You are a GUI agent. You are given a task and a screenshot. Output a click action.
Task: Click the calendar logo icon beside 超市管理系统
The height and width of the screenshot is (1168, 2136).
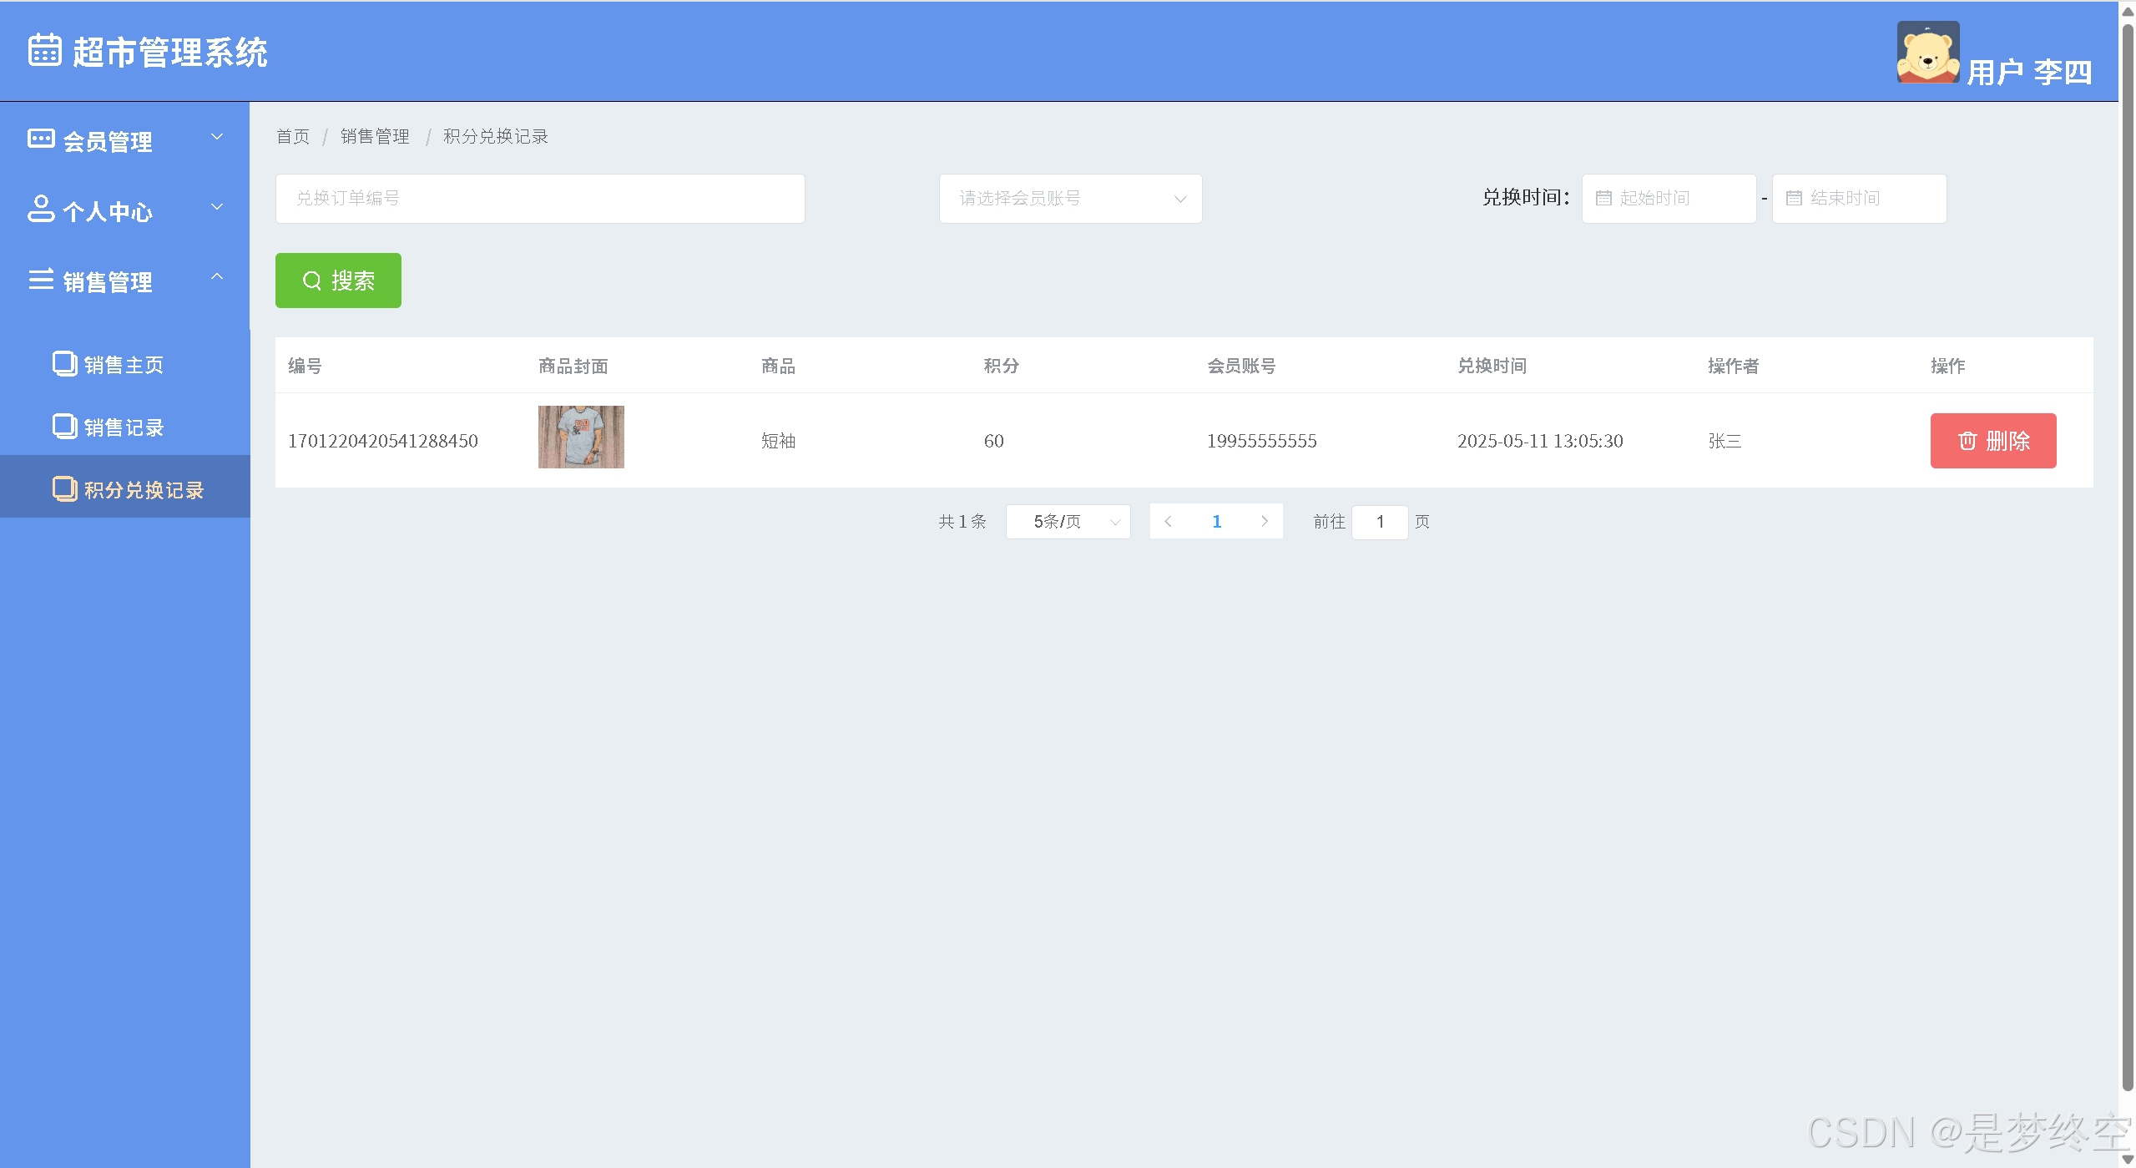[44, 50]
